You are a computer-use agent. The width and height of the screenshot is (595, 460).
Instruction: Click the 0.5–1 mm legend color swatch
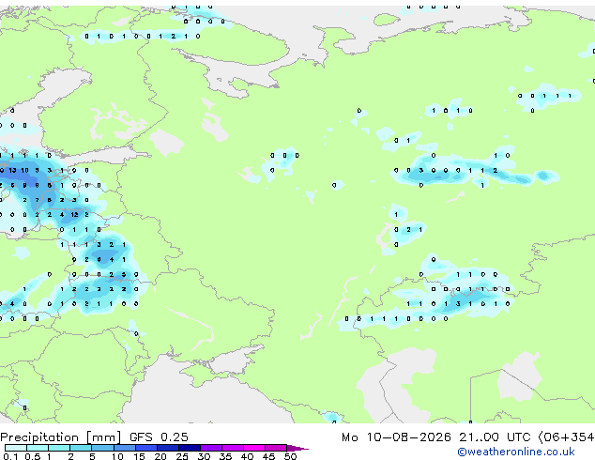coord(38,448)
